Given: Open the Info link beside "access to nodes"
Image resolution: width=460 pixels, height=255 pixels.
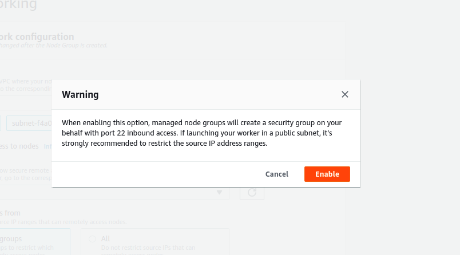Looking at the screenshot, I should click(47, 146).
